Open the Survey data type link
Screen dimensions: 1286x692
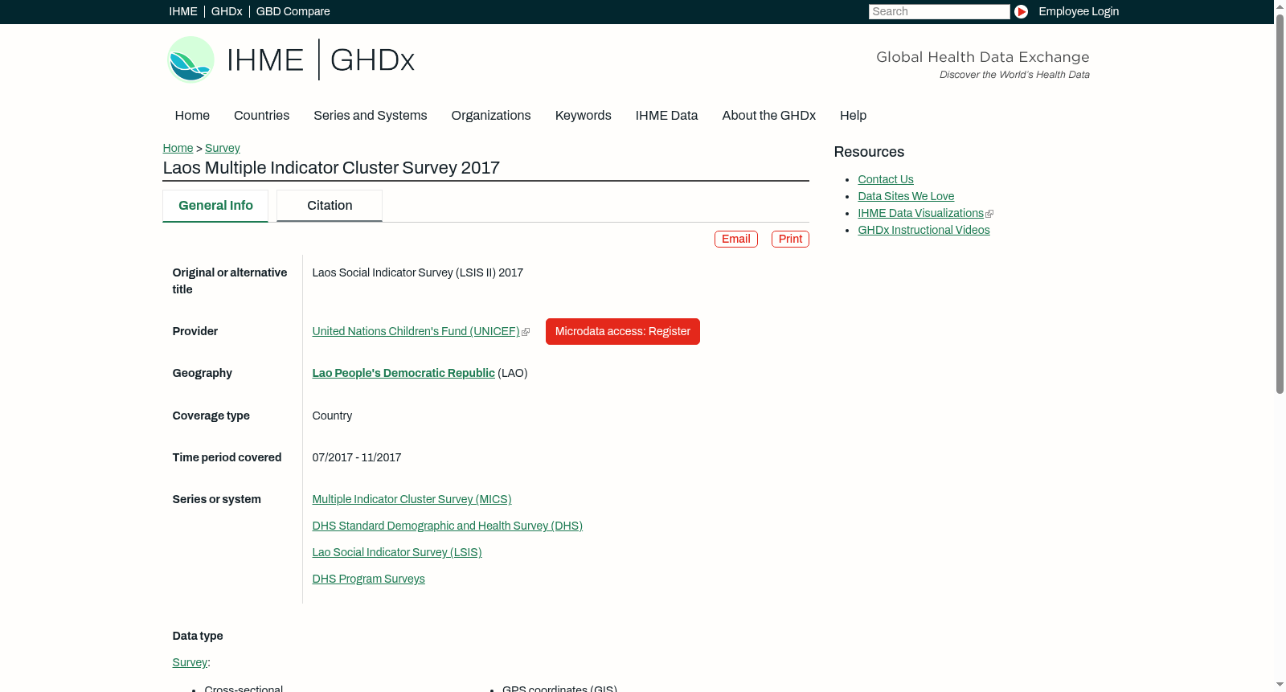click(x=190, y=662)
